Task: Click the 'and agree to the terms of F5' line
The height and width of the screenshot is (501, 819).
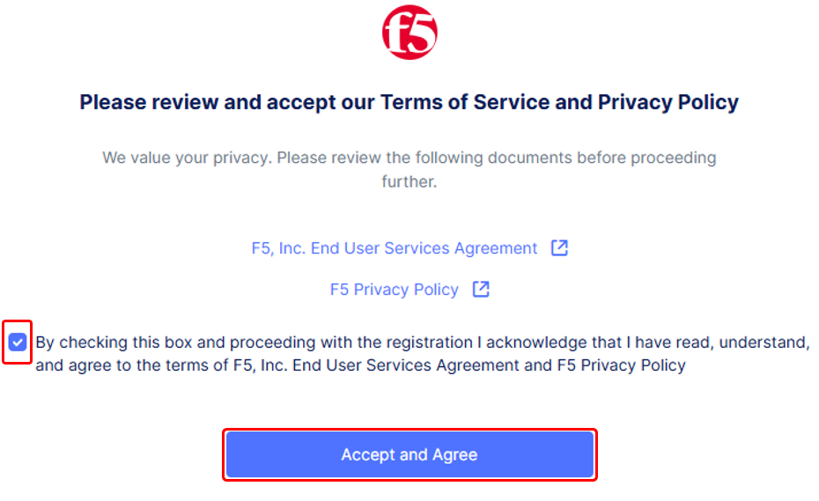Action: 360,365
